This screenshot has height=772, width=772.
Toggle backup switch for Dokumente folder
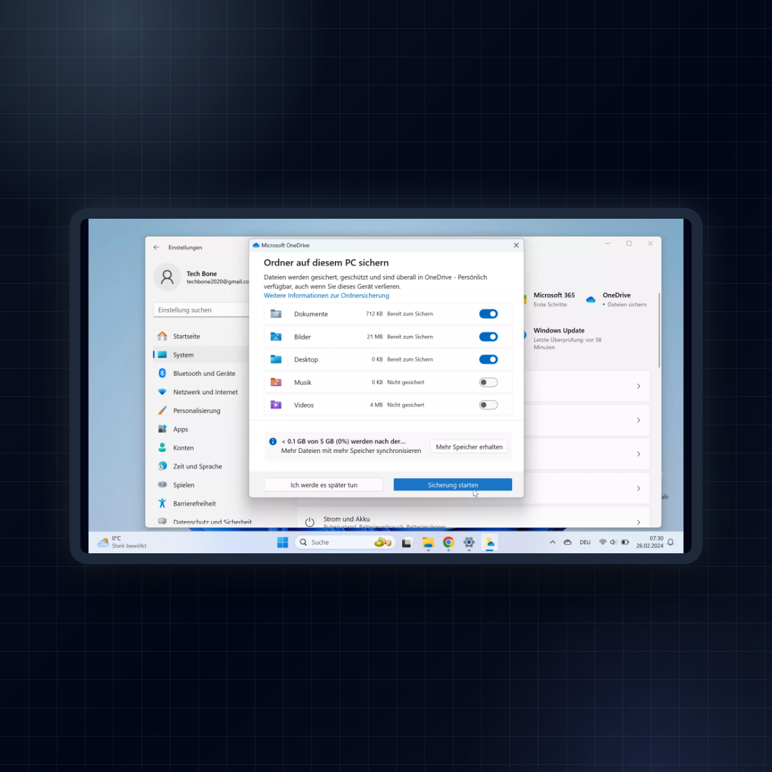click(488, 314)
